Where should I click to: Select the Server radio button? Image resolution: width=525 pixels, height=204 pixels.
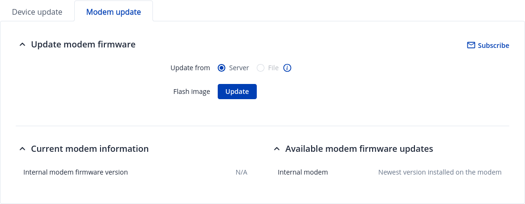click(222, 68)
